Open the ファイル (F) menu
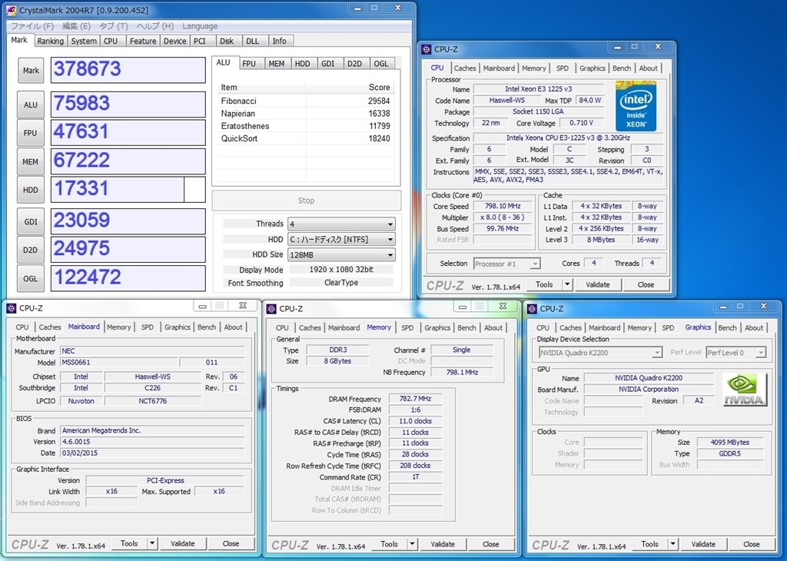The height and width of the screenshot is (561, 787). click(x=32, y=26)
